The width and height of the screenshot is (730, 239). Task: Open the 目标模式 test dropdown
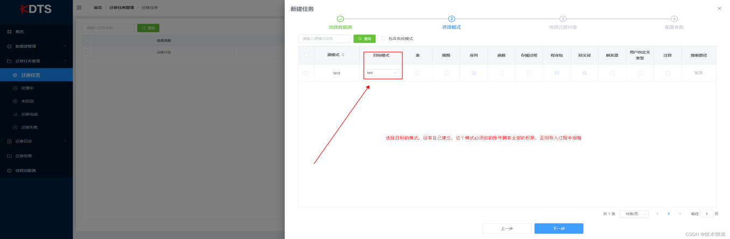[383, 73]
